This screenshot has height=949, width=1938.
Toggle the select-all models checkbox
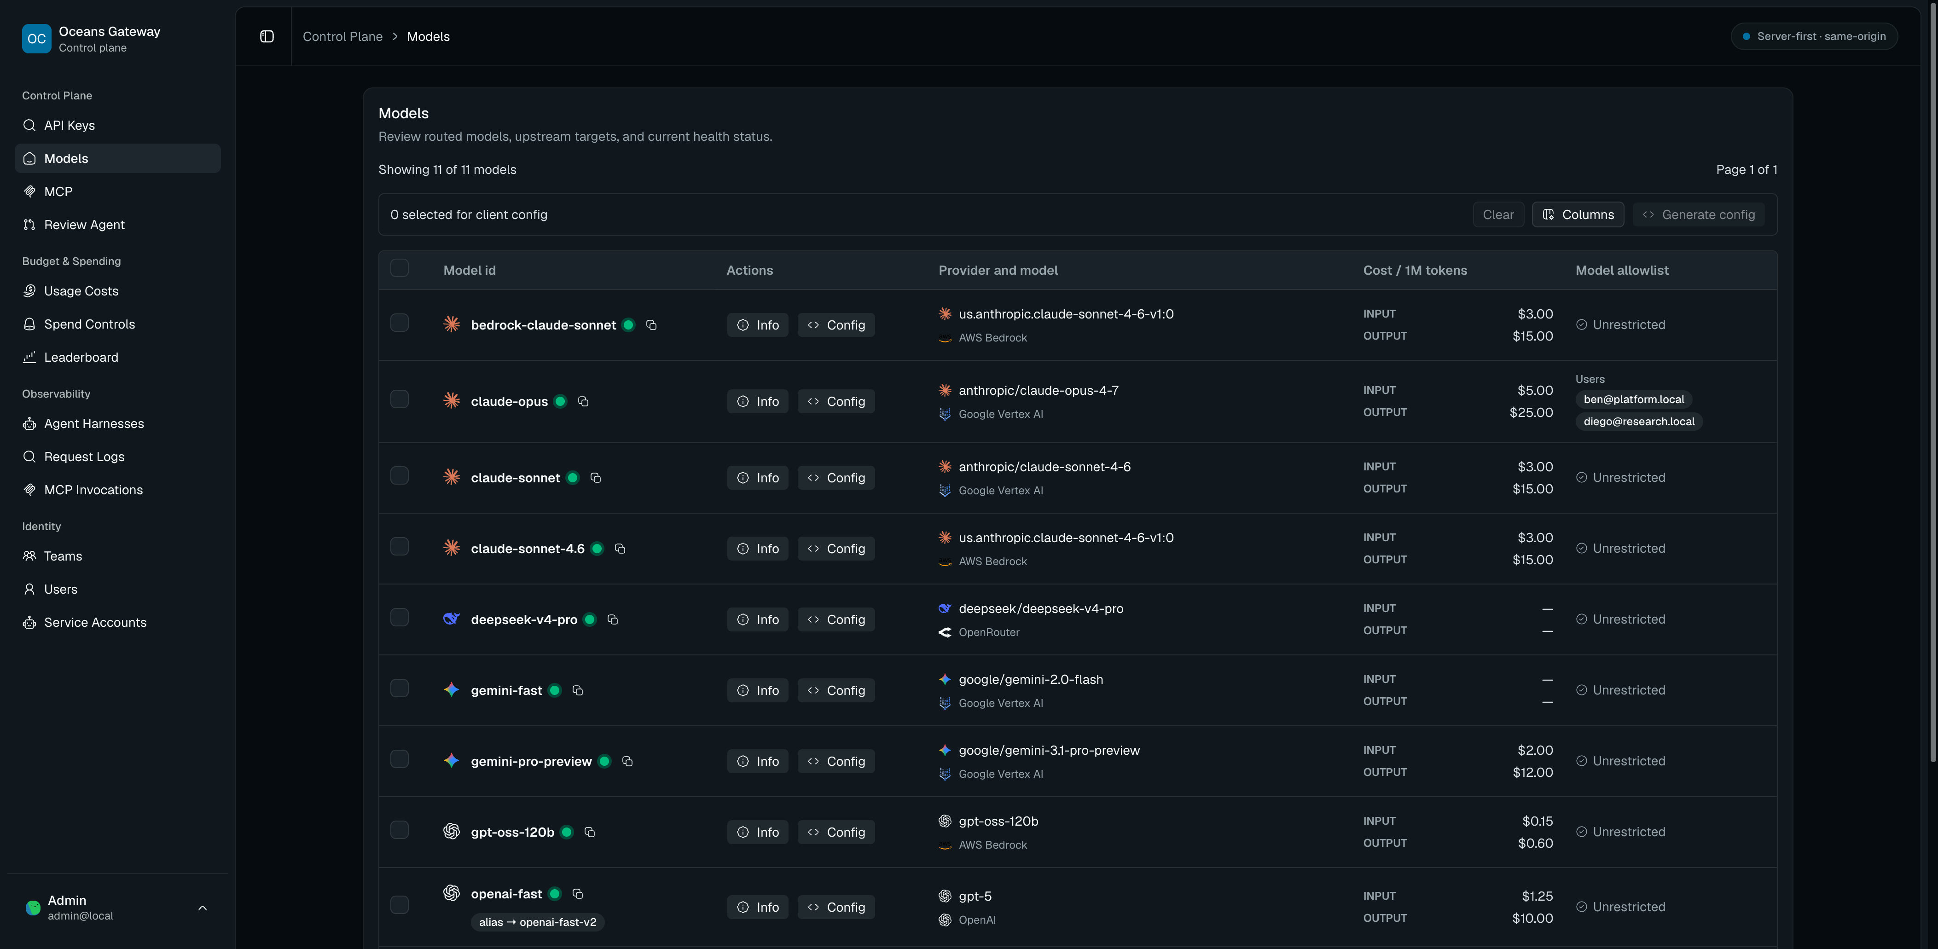click(400, 268)
